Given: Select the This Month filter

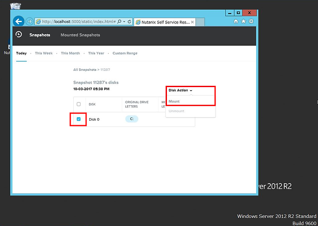Looking at the screenshot, I should pyautogui.click(x=70, y=53).
